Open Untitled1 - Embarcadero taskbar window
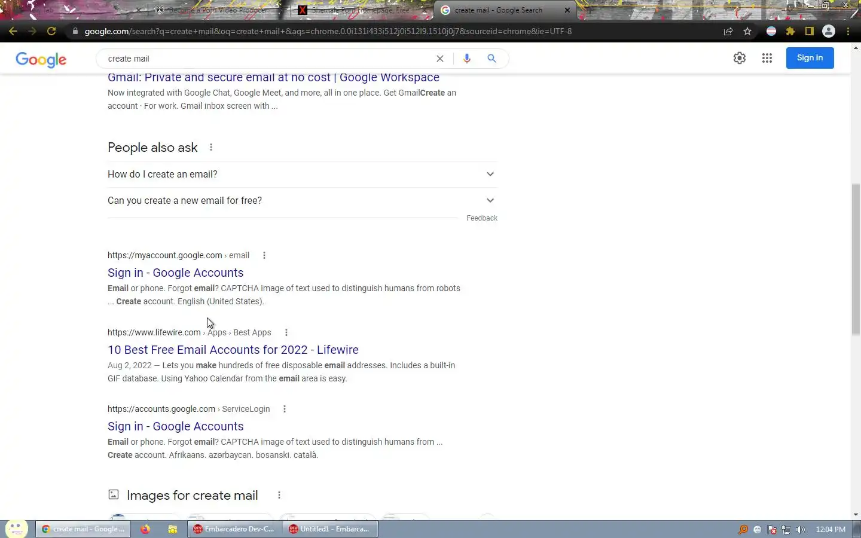The width and height of the screenshot is (861, 538). pos(329,529)
